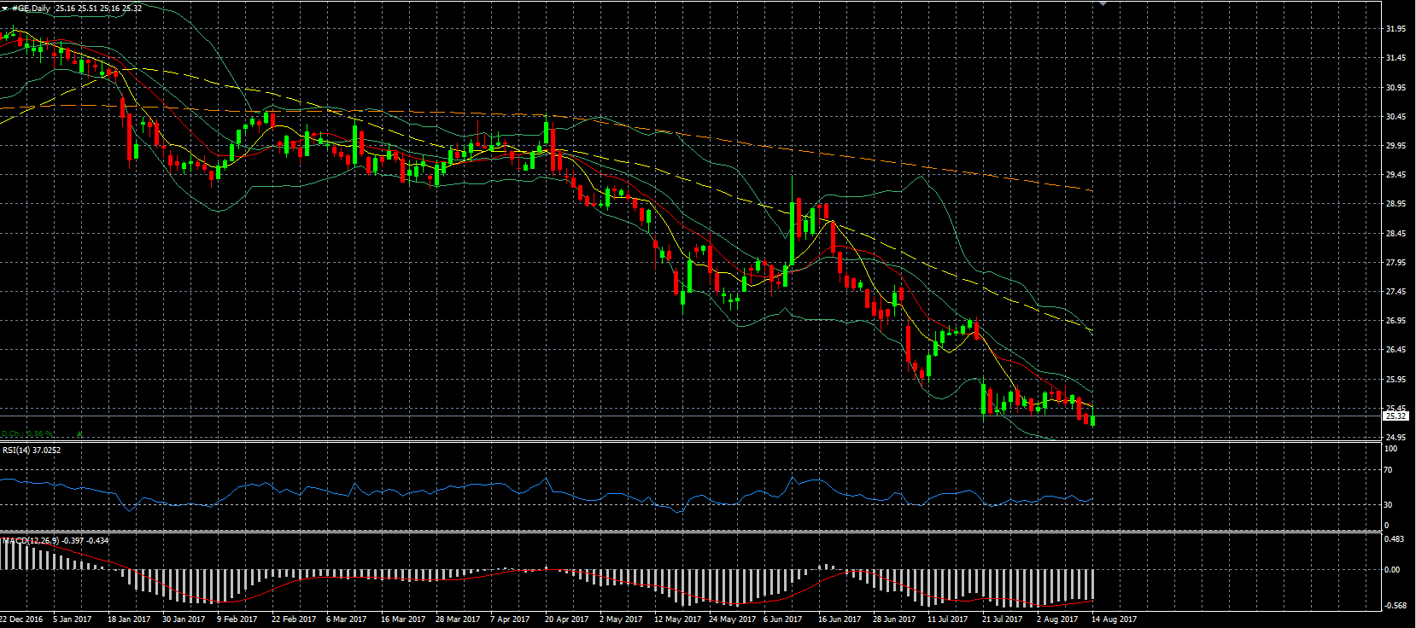Open the chart menu triangle beside #GE,Daily
The image size is (1416, 628).
(5, 9)
